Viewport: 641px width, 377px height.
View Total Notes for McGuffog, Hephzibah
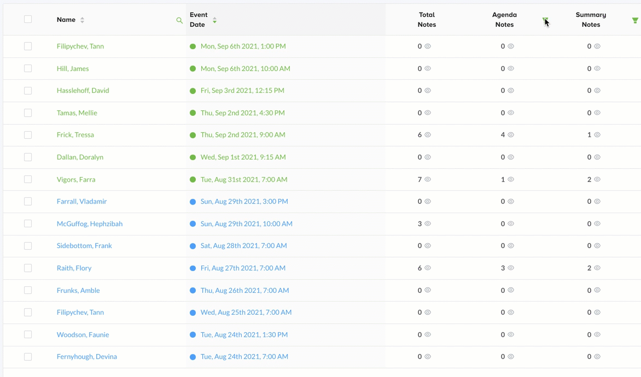click(428, 223)
